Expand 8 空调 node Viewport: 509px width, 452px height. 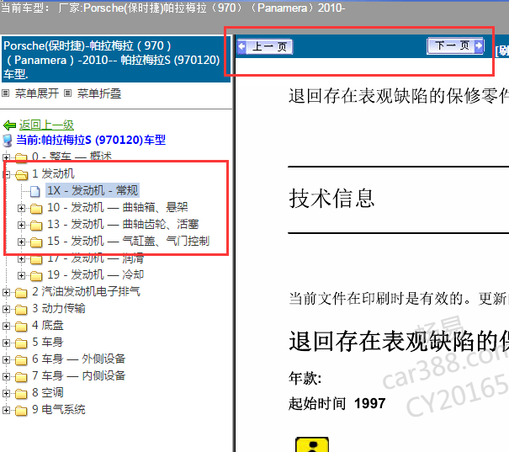click(x=6, y=394)
